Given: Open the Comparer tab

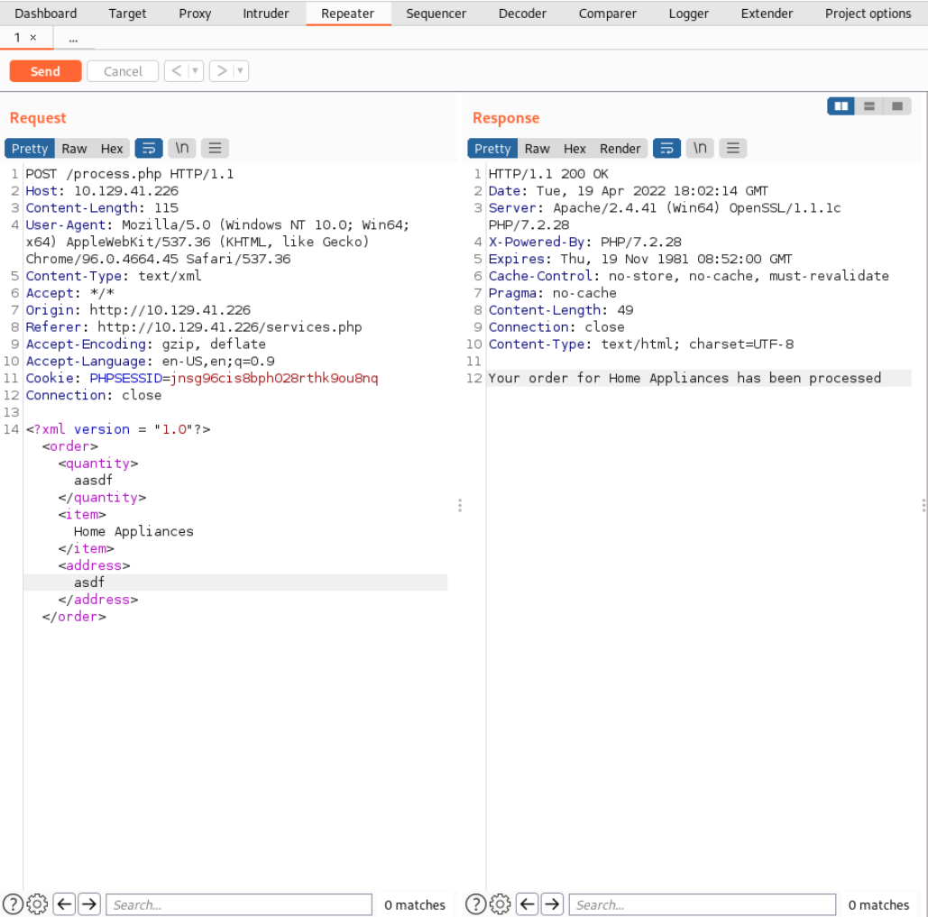Looking at the screenshot, I should pos(607,13).
